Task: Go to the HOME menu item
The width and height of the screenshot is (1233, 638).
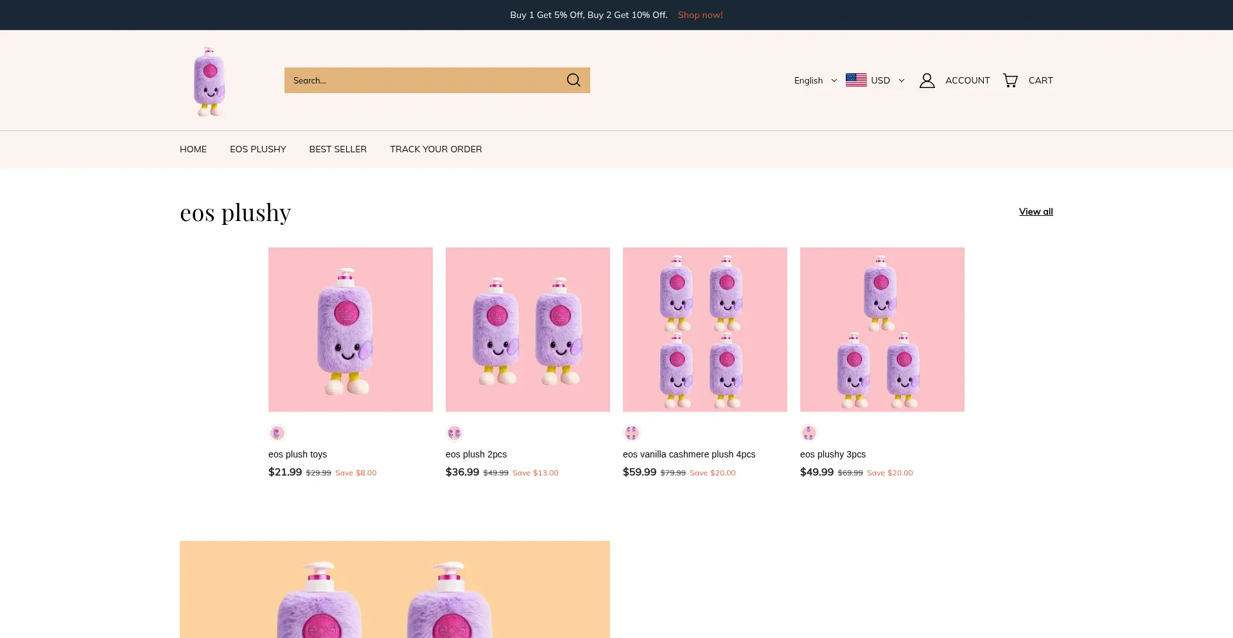Action: coord(193,149)
